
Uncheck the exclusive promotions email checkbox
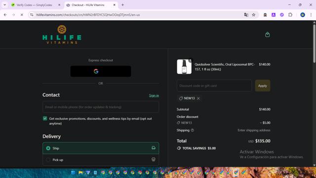(x=45, y=119)
